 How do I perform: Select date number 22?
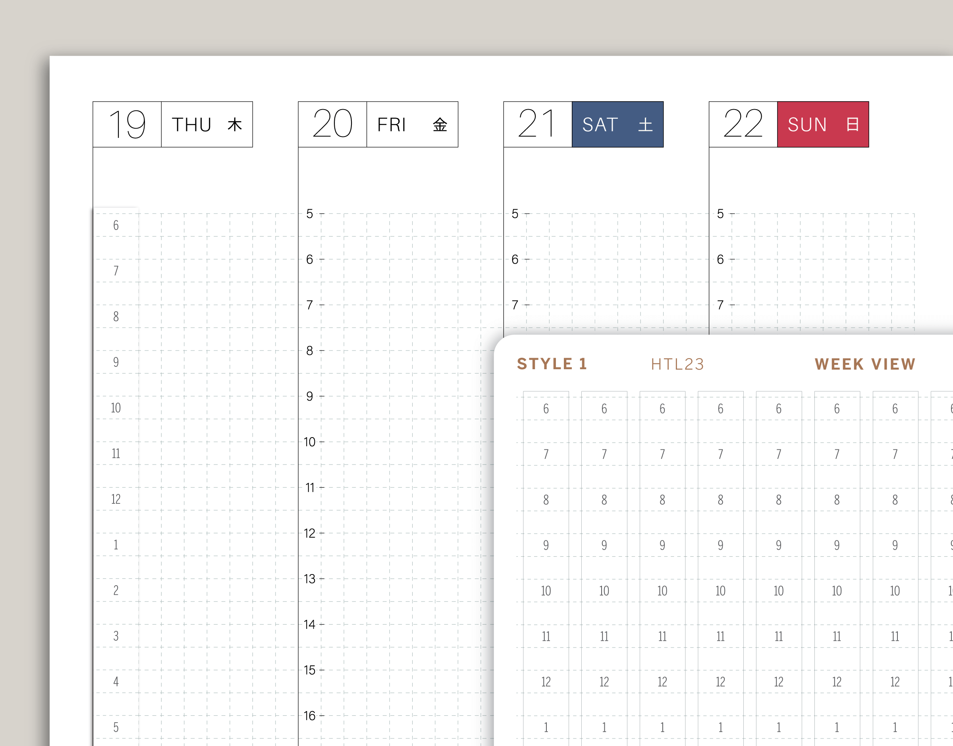point(743,124)
